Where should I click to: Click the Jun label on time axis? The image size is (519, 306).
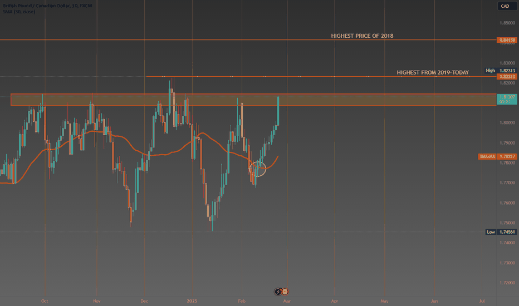434,301
